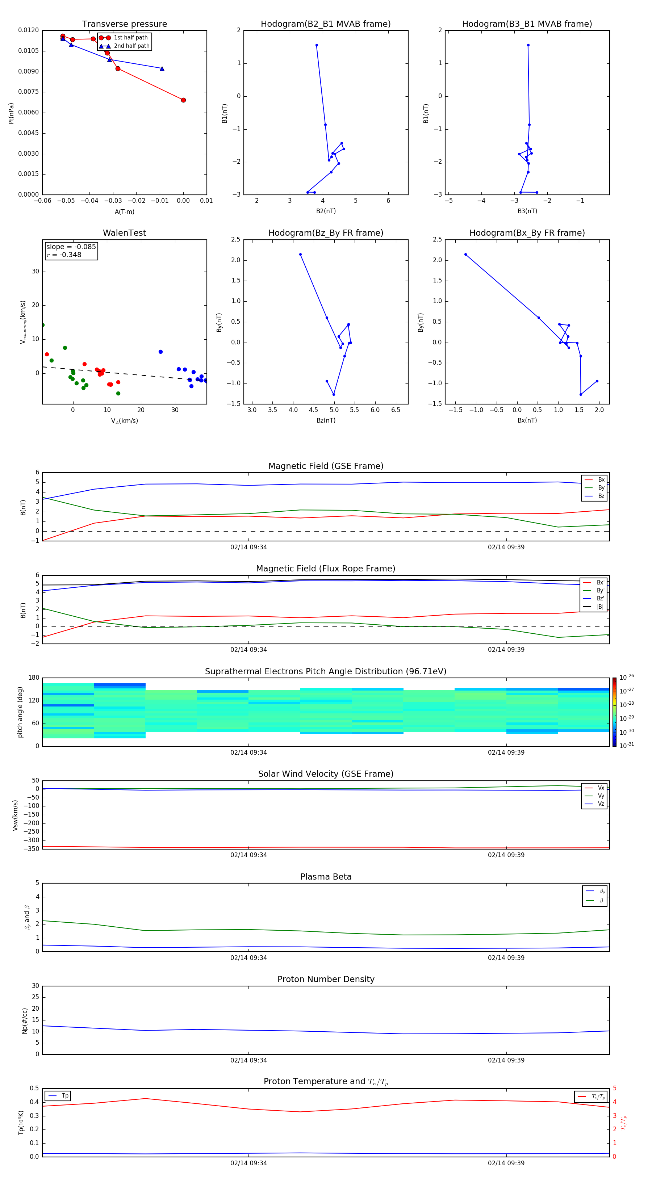Click the pitch angle colorbar
Viewport: 652px width, 1195px height.
click(614, 712)
